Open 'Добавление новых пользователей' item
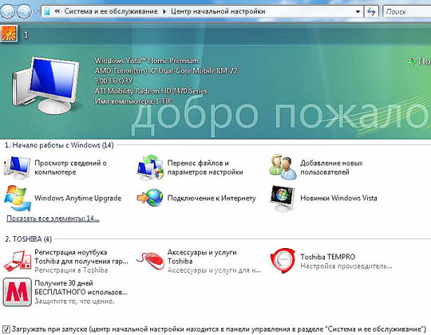The height and width of the screenshot is (335, 431). coord(331,167)
